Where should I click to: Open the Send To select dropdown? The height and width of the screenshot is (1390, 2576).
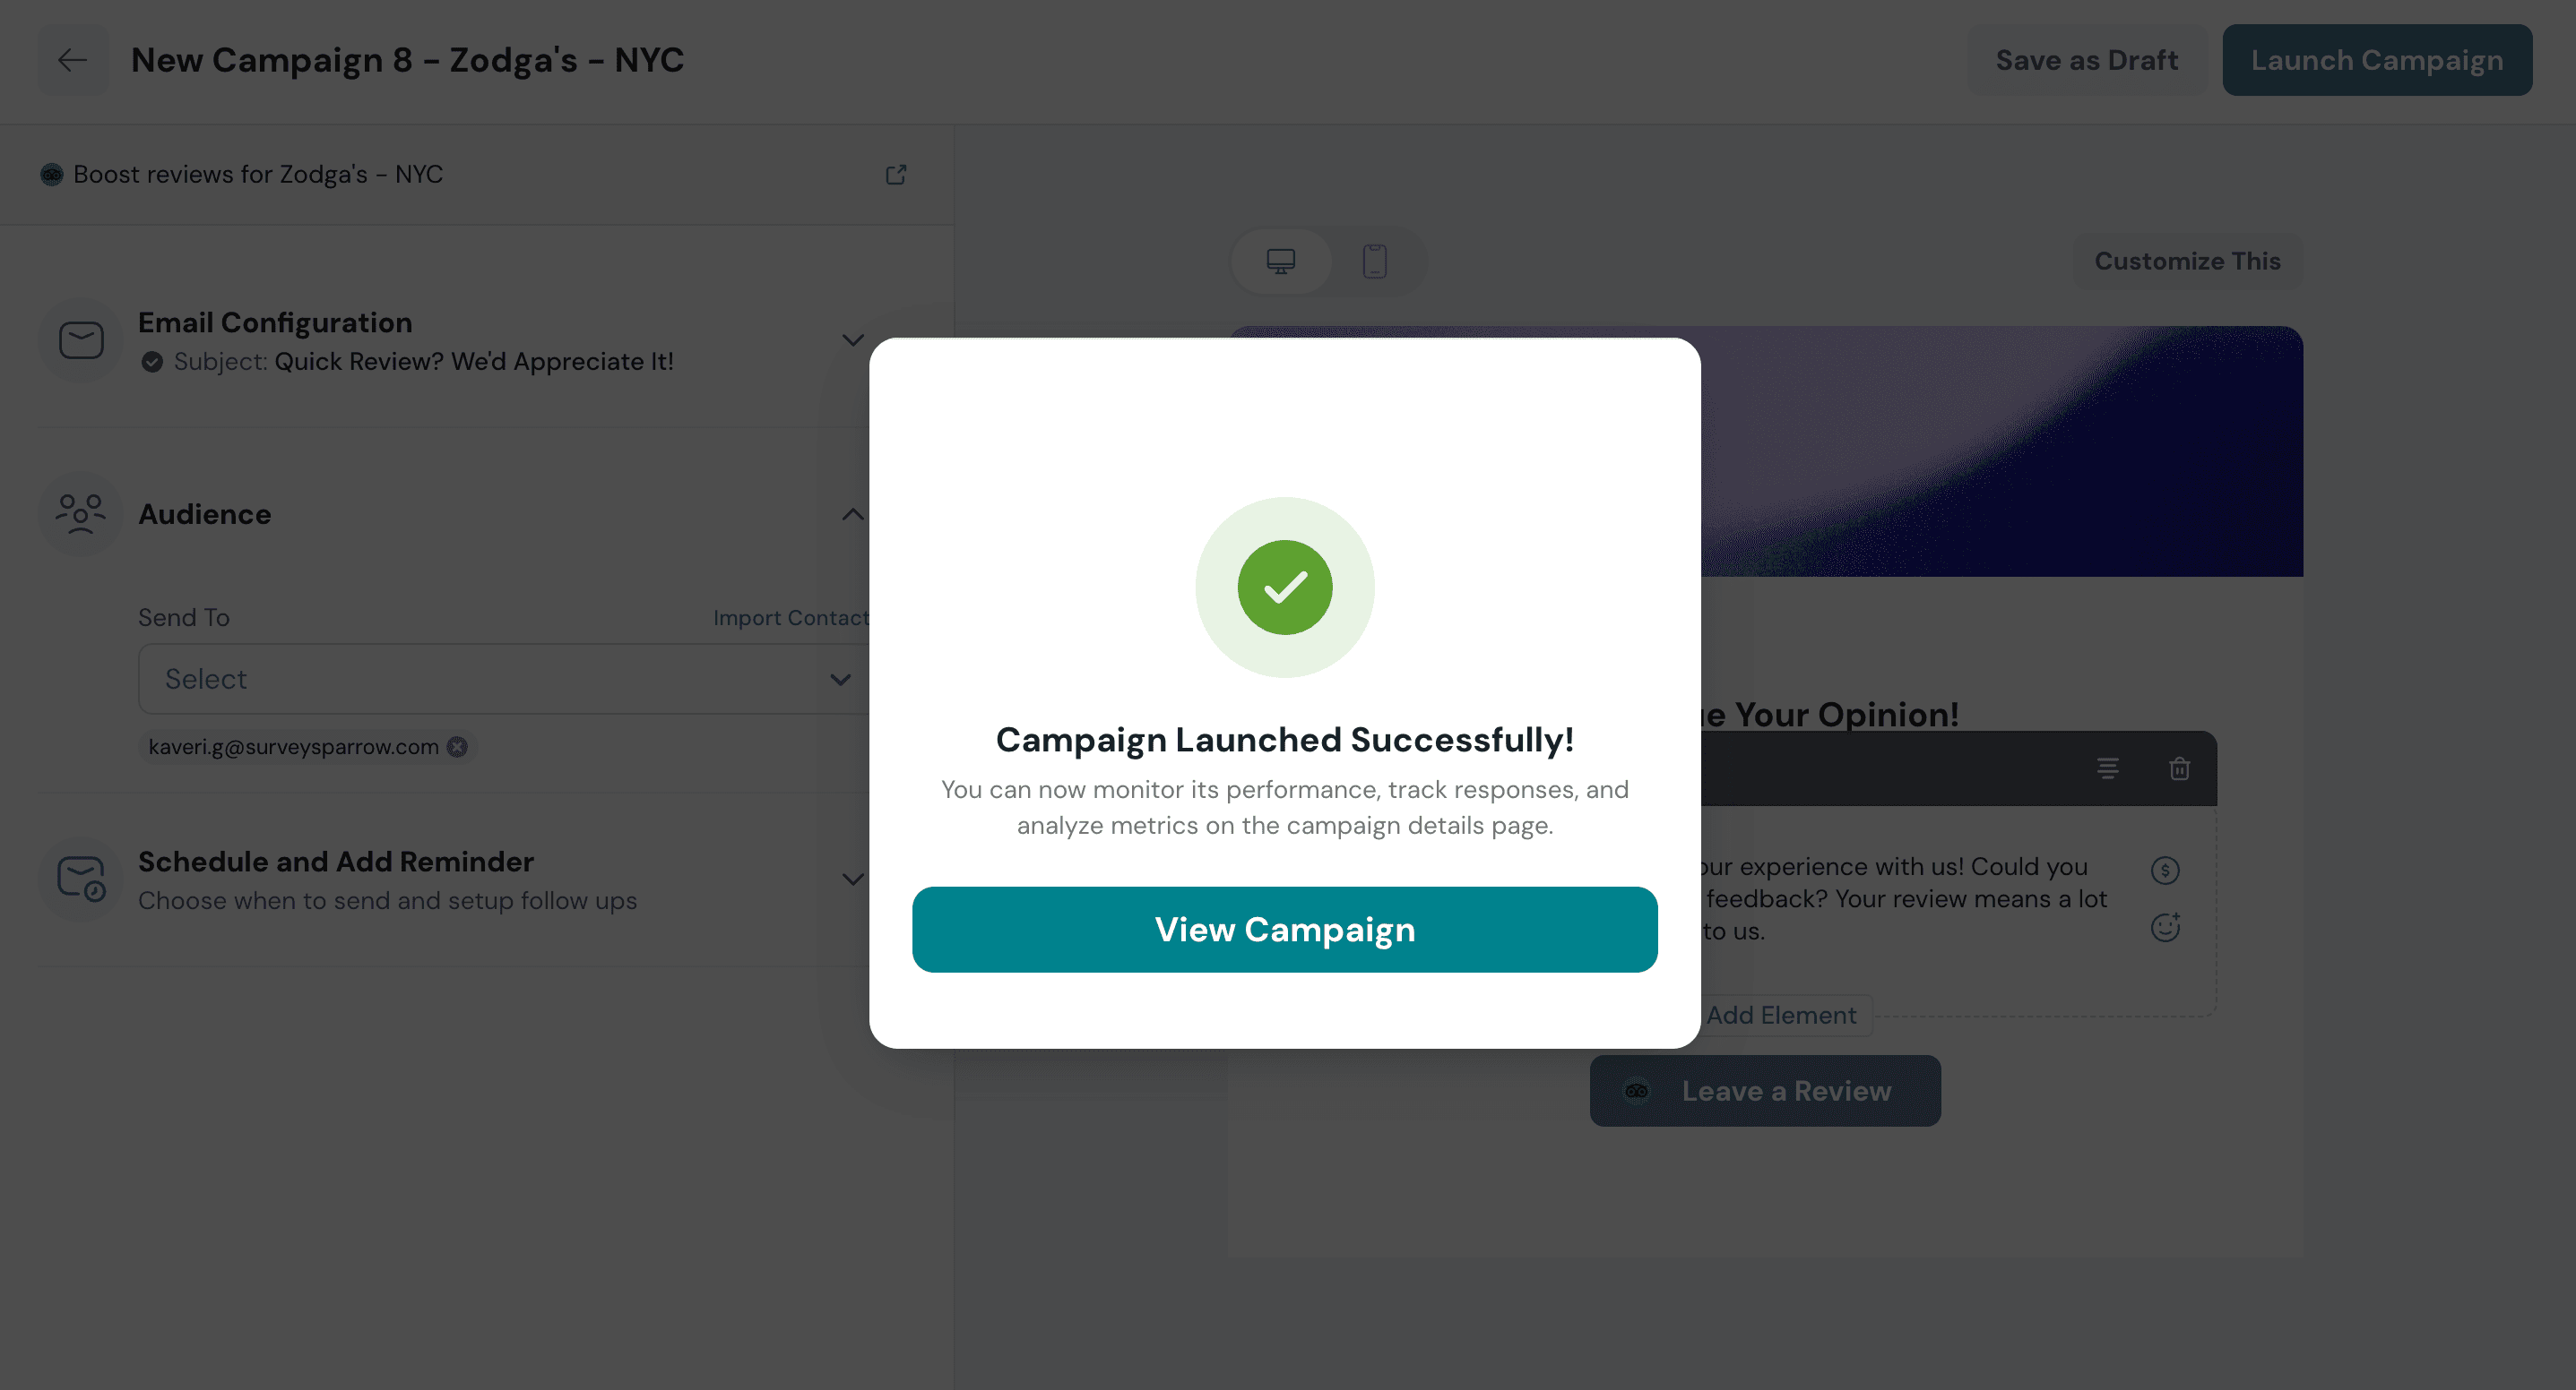coord(503,680)
